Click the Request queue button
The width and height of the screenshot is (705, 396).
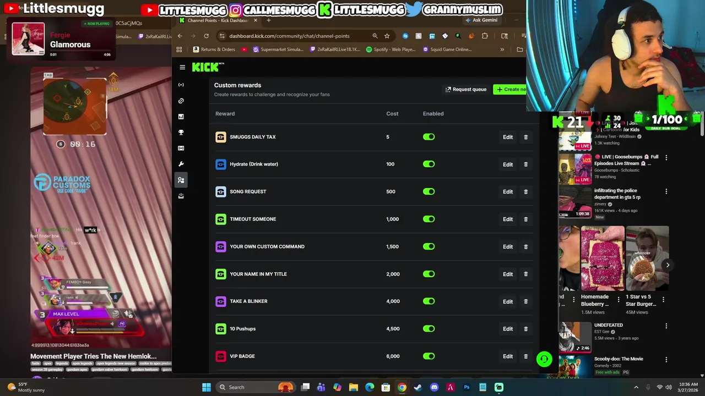click(x=466, y=89)
